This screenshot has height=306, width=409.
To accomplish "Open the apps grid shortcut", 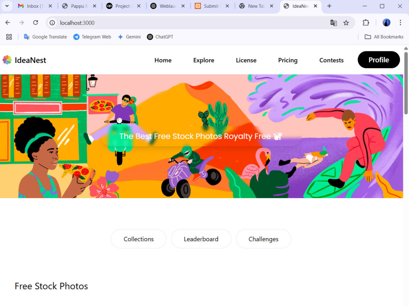I will (9, 37).
